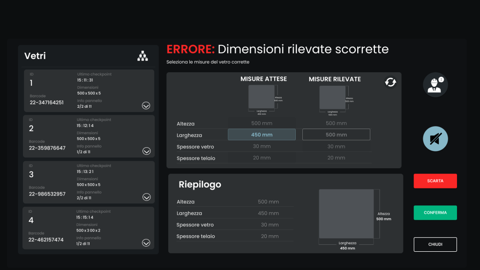Click Riepilogo Altezza 500 mm row value

tap(269, 202)
